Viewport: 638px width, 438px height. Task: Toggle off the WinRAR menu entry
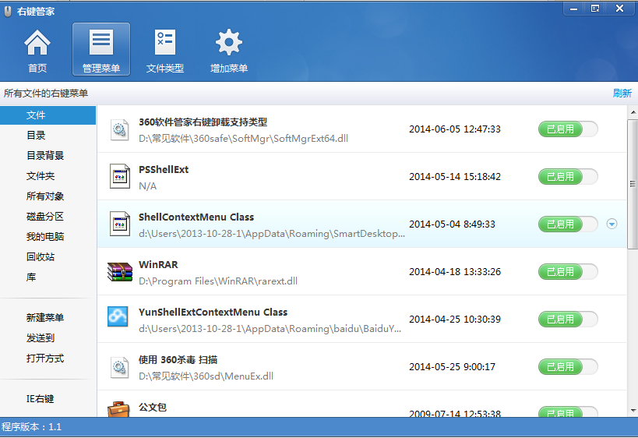[568, 272]
